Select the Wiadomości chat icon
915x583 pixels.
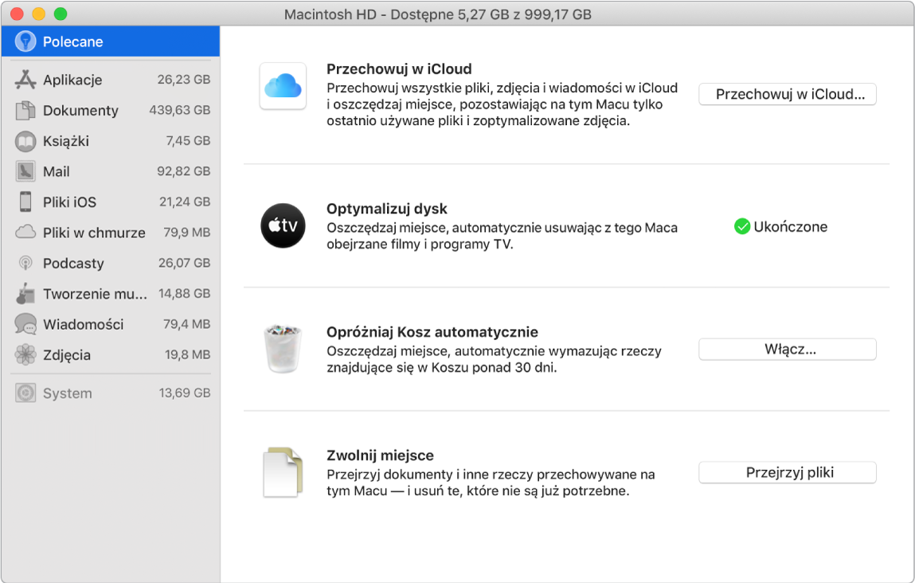point(24,324)
